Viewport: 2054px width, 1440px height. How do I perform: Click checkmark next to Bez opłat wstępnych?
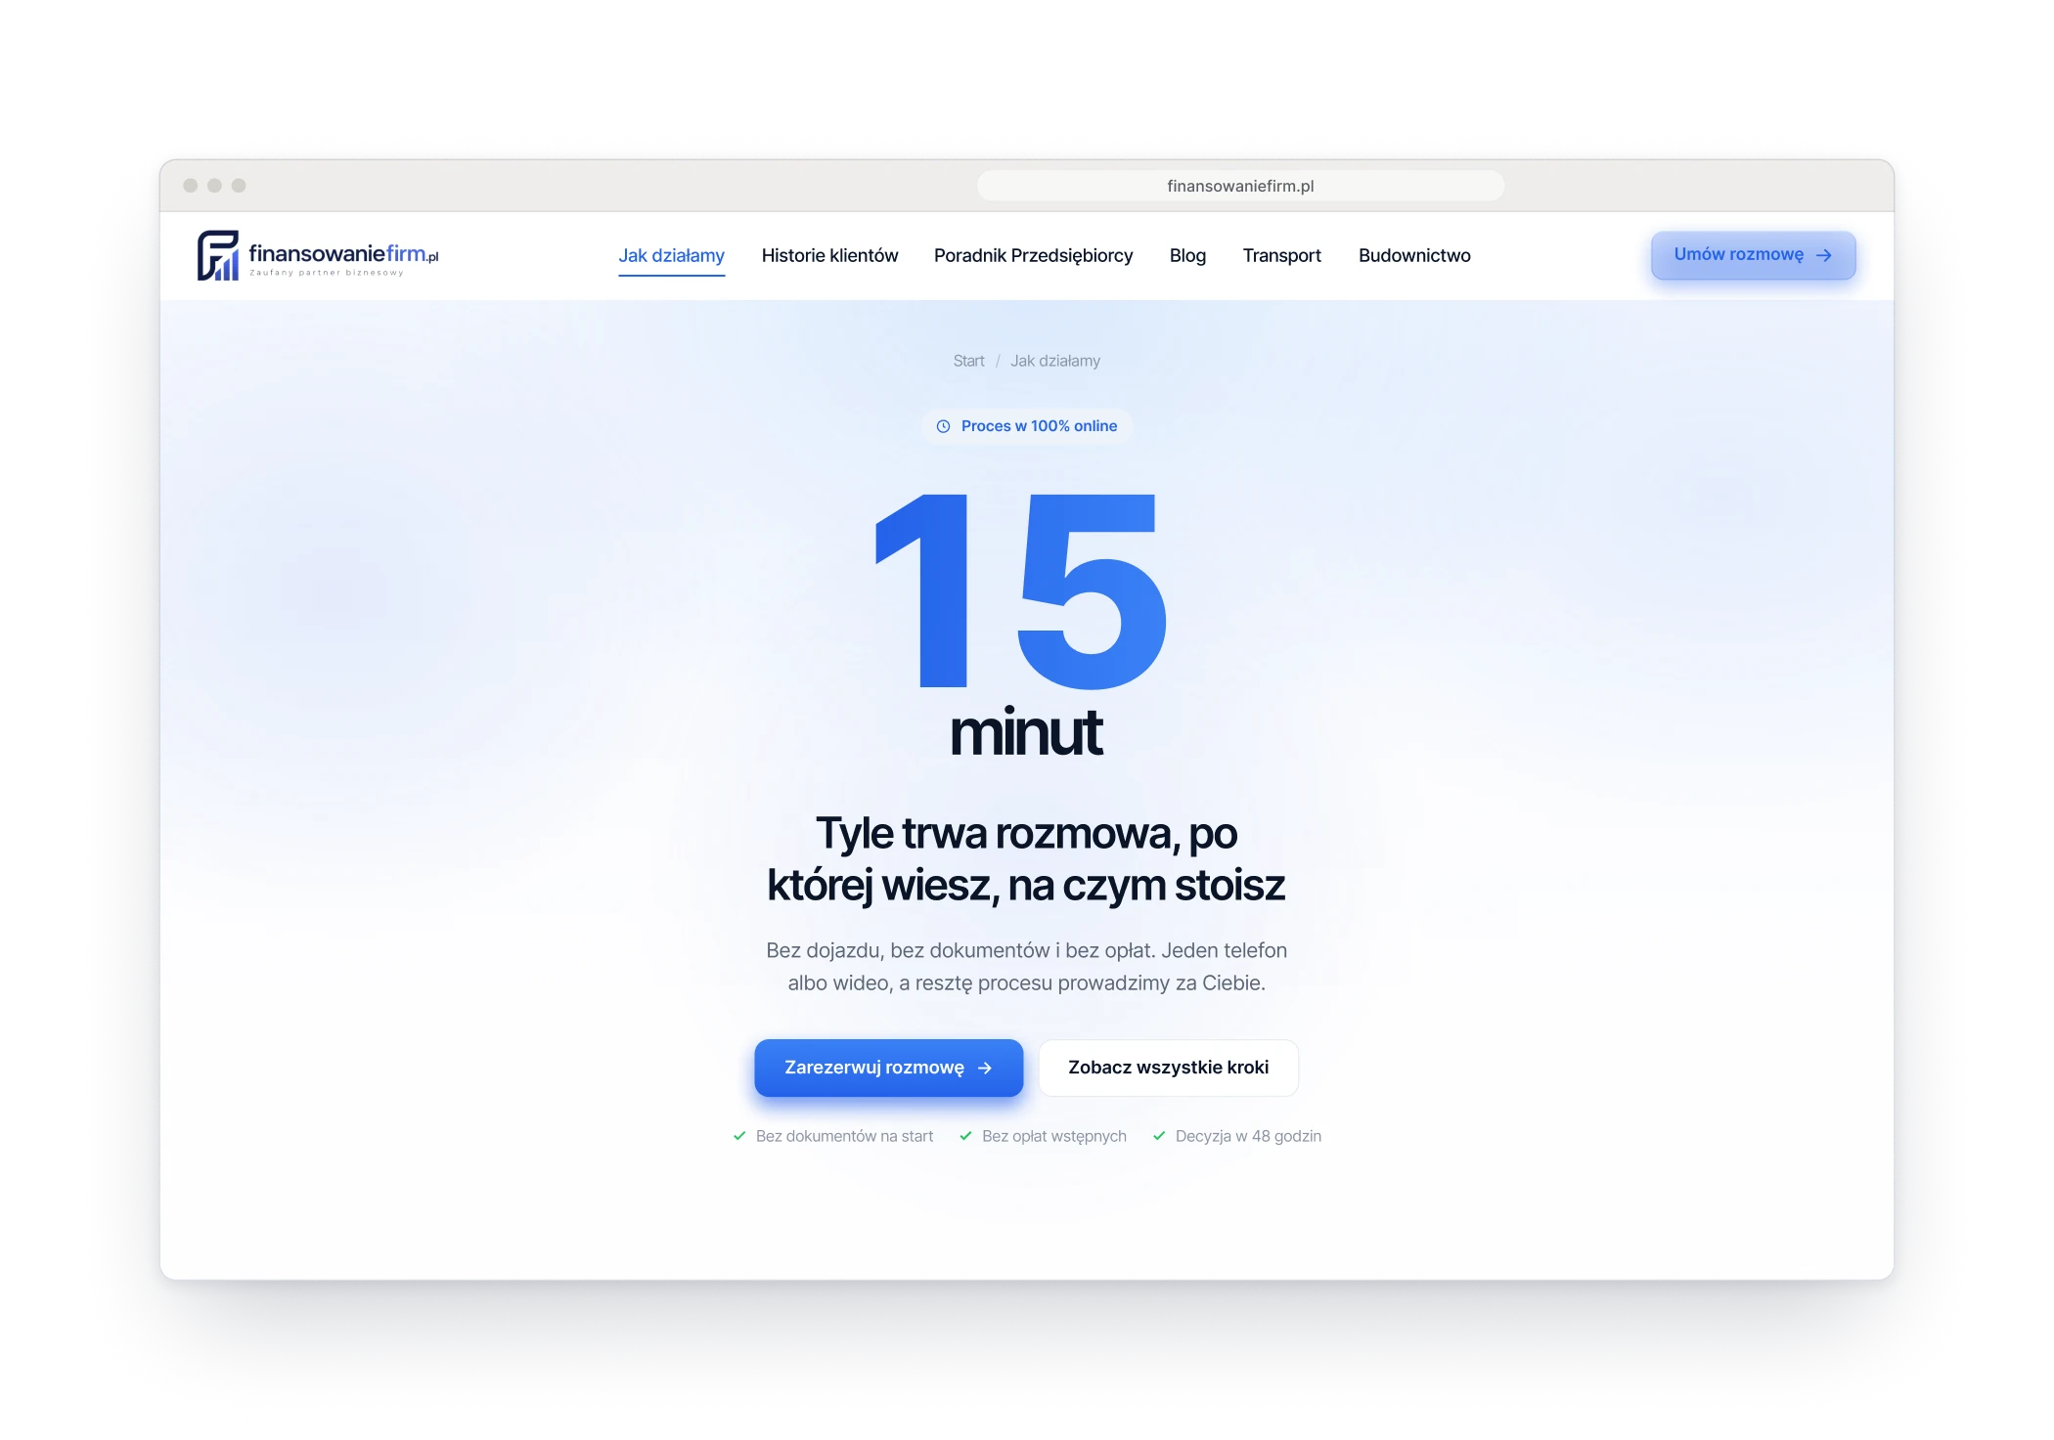(x=965, y=1136)
